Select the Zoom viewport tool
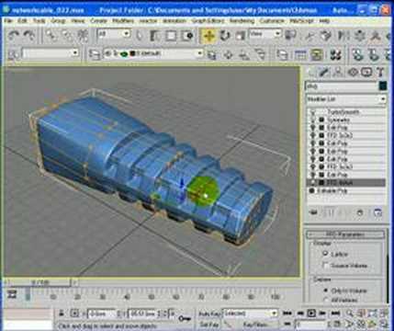Image resolution: width=394 pixels, height=331 pixels. point(350,314)
